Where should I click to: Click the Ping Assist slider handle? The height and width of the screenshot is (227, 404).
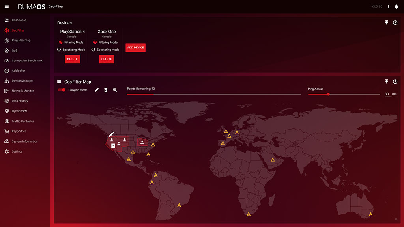(328, 94)
